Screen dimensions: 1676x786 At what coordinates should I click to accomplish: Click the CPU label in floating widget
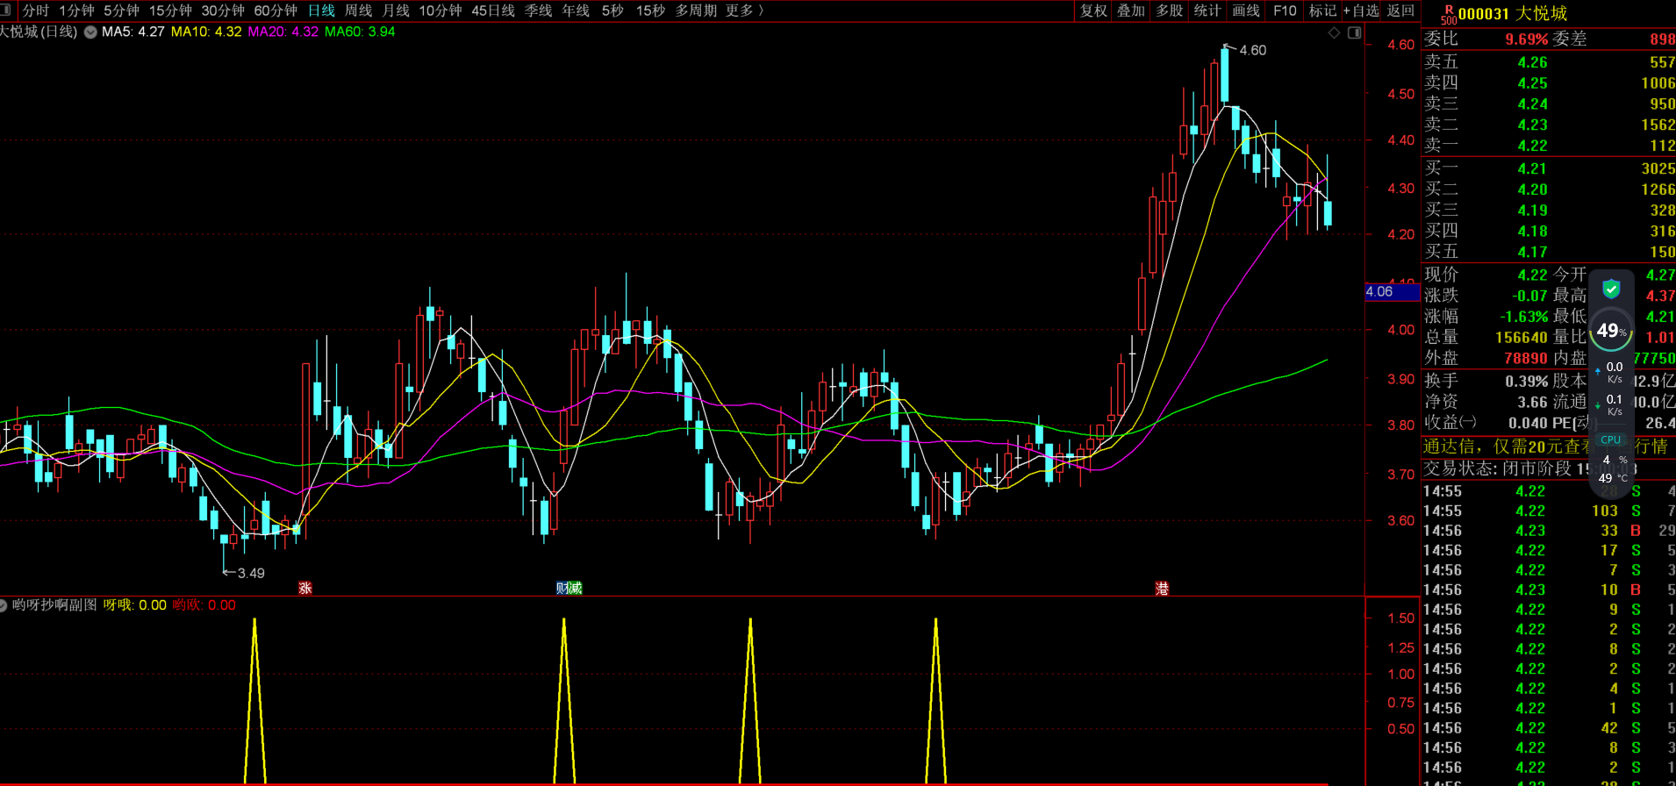click(x=1611, y=440)
